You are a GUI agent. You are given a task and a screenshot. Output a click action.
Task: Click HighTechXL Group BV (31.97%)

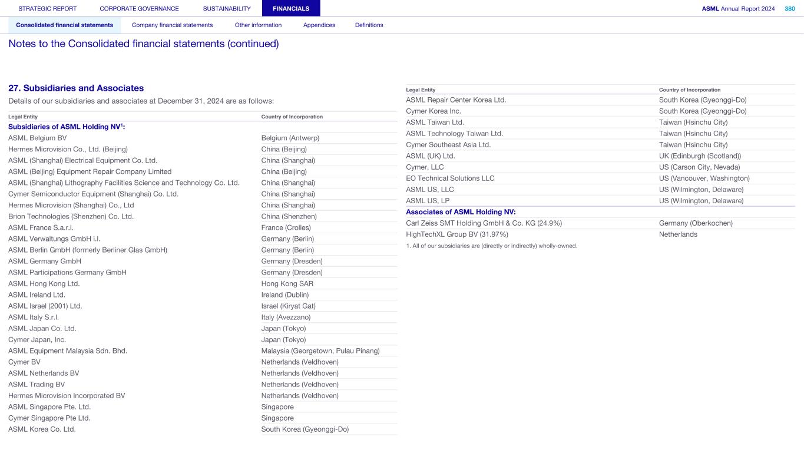point(457,234)
